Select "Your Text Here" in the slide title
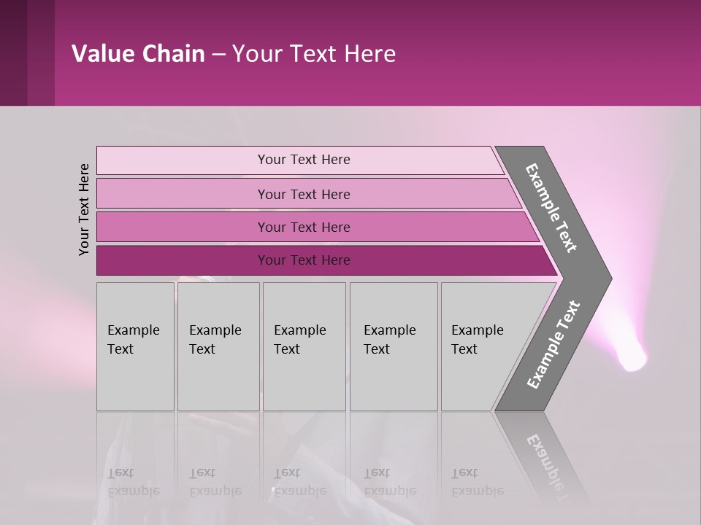The height and width of the screenshot is (525, 701). 314,54
